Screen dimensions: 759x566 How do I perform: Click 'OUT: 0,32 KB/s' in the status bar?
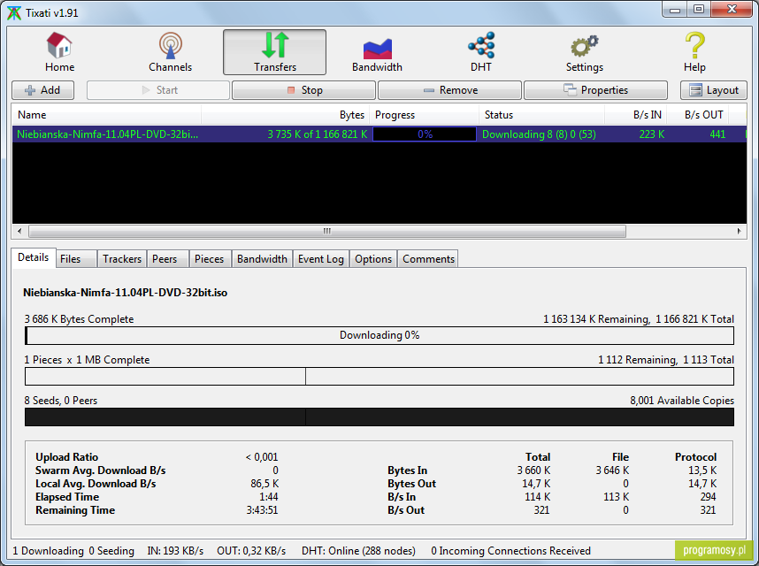251,551
